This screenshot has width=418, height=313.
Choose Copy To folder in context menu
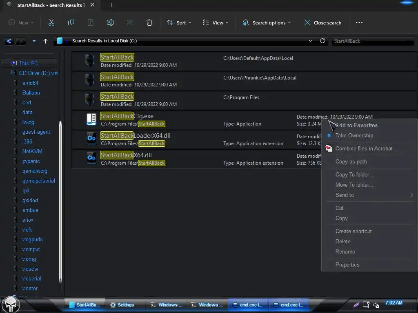[x=354, y=174]
